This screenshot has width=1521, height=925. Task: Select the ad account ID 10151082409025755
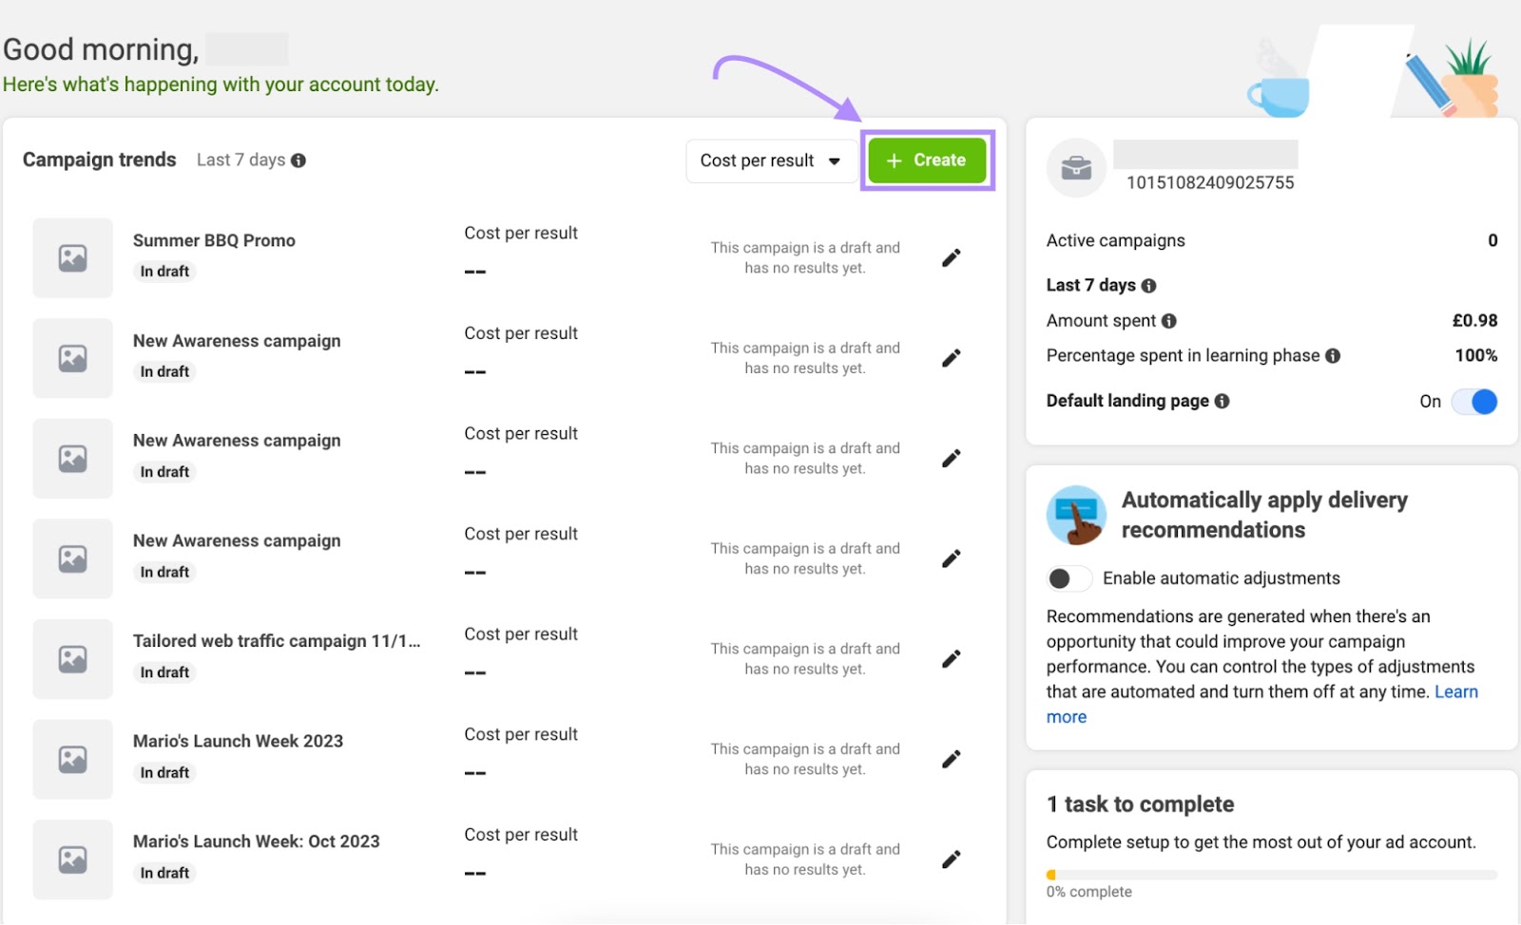tap(1209, 182)
